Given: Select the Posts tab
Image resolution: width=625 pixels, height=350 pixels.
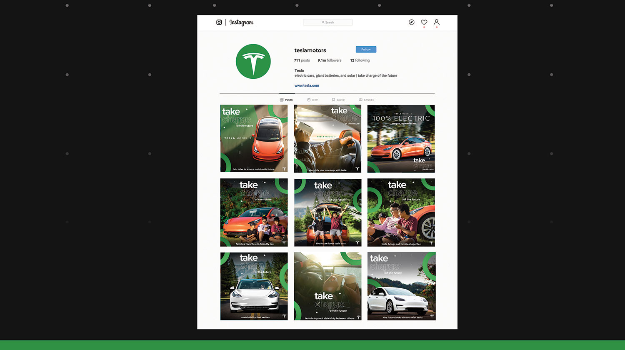Looking at the screenshot, I should 287,100.
